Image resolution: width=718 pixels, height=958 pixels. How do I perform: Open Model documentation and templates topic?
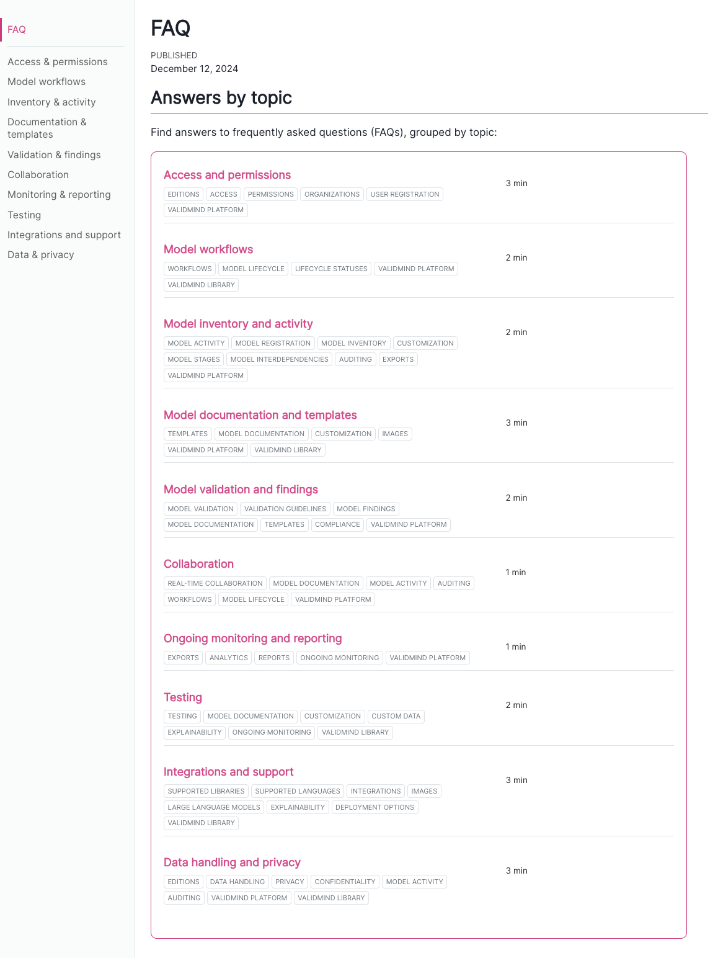click(260, 415)
